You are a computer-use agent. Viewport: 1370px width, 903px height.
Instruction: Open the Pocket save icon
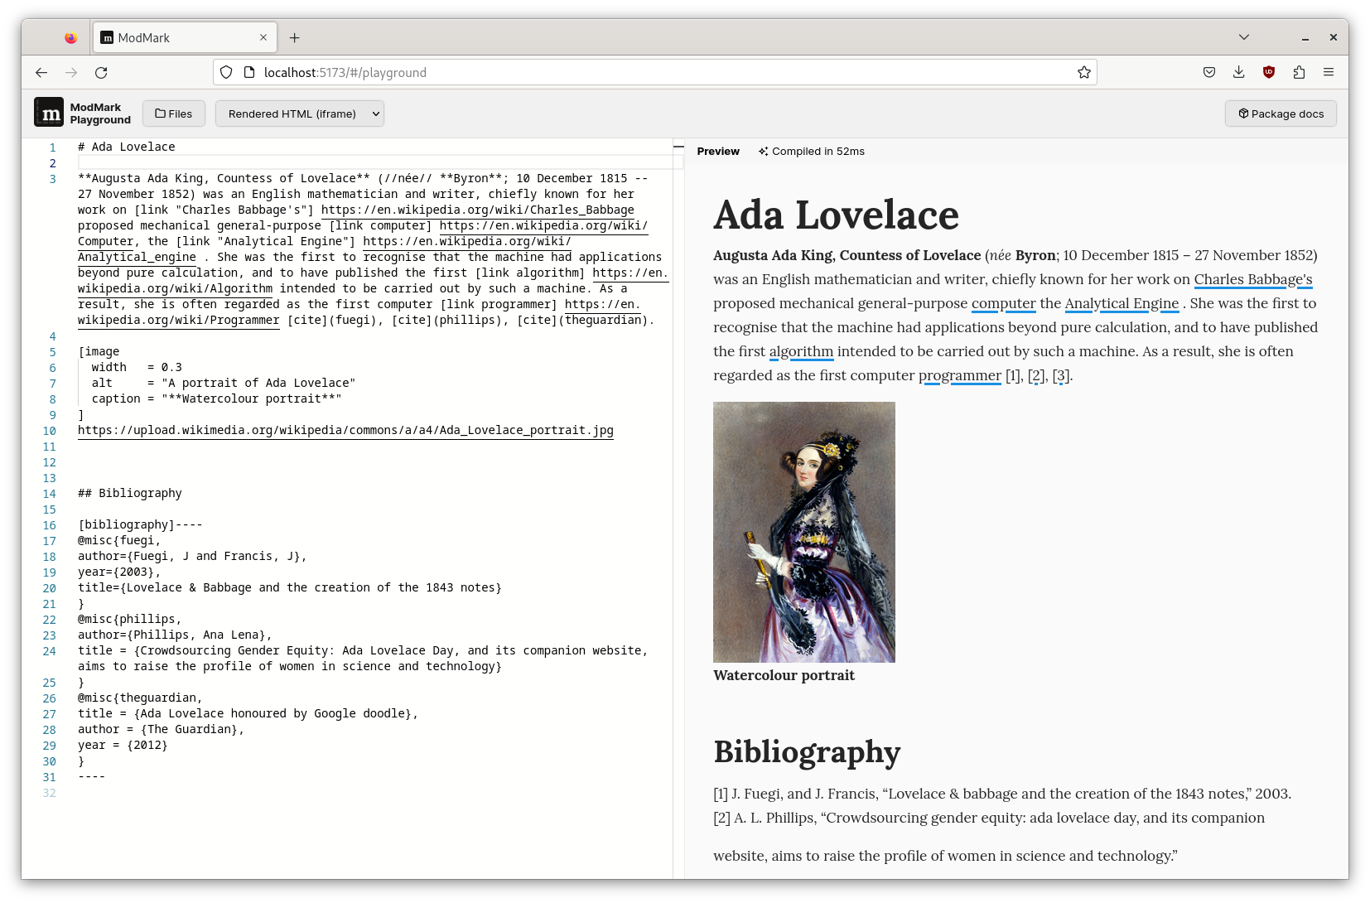(1209, 73)
